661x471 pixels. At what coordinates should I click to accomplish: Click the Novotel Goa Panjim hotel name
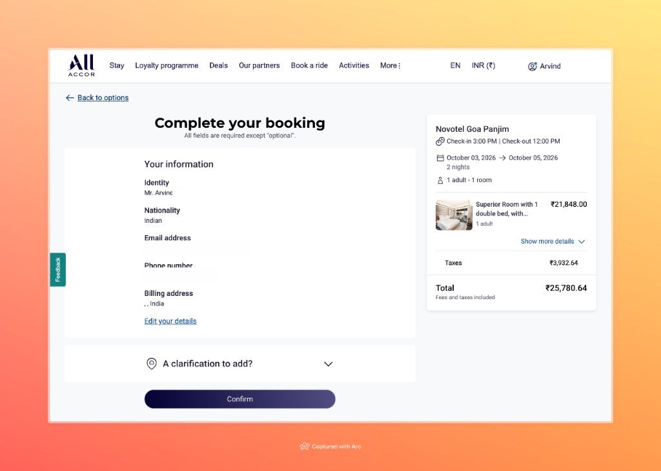(472, 129)
